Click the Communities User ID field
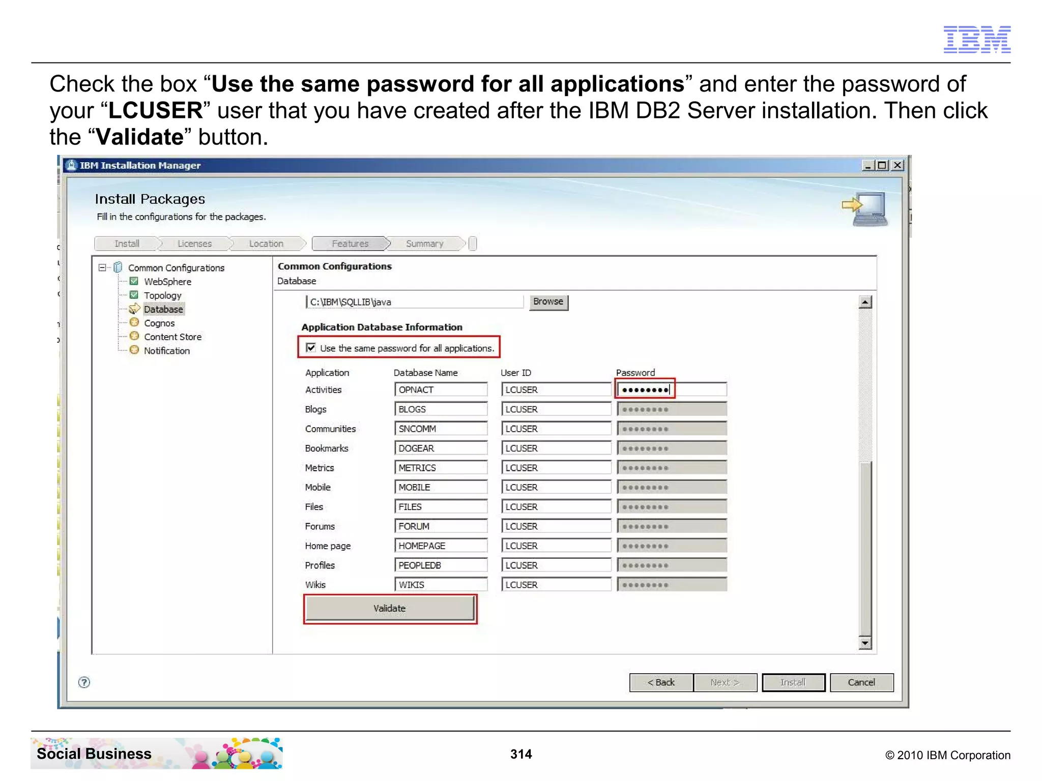The height and width of the screenshot is (781, 1042). tap(556, 429)
